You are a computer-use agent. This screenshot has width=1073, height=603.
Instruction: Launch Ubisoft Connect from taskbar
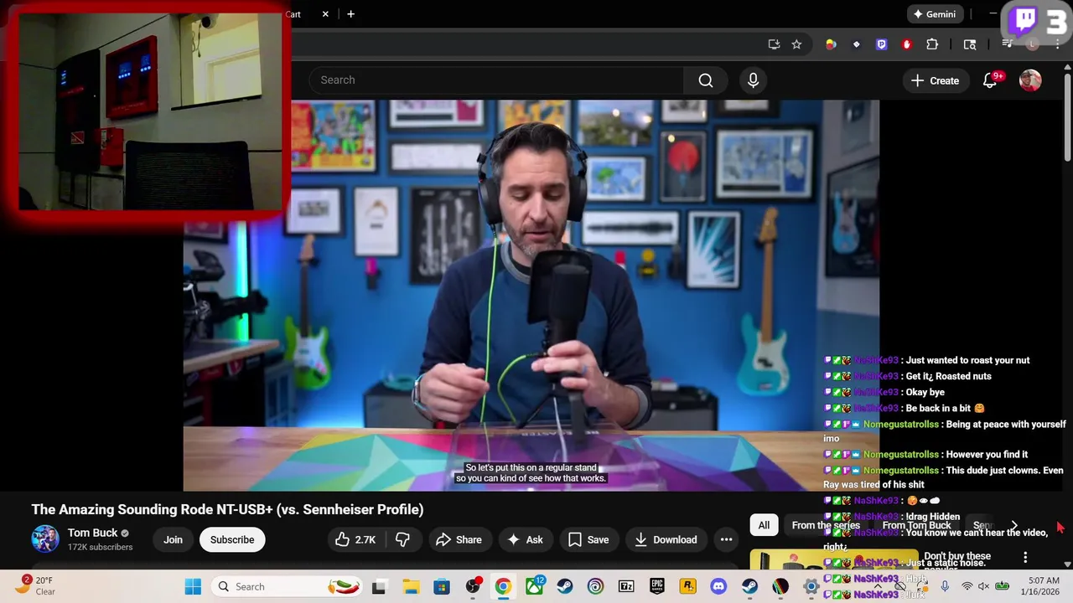coord(595,586)
